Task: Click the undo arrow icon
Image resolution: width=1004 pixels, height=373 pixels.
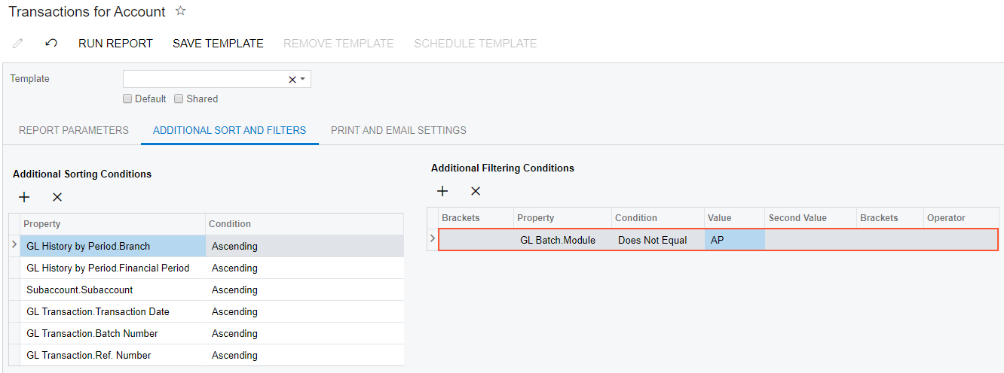Action: [51, 44]
